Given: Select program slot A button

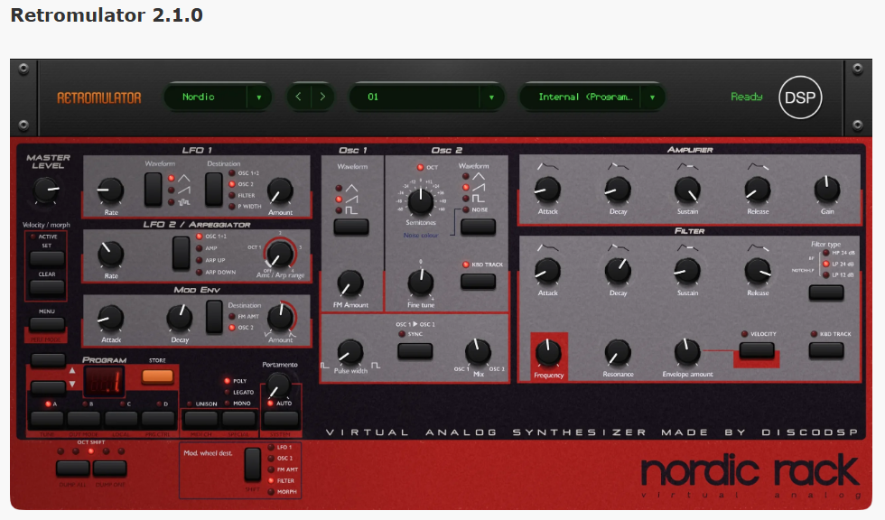Looking at the screenshot, I should (x=47, y=419).
